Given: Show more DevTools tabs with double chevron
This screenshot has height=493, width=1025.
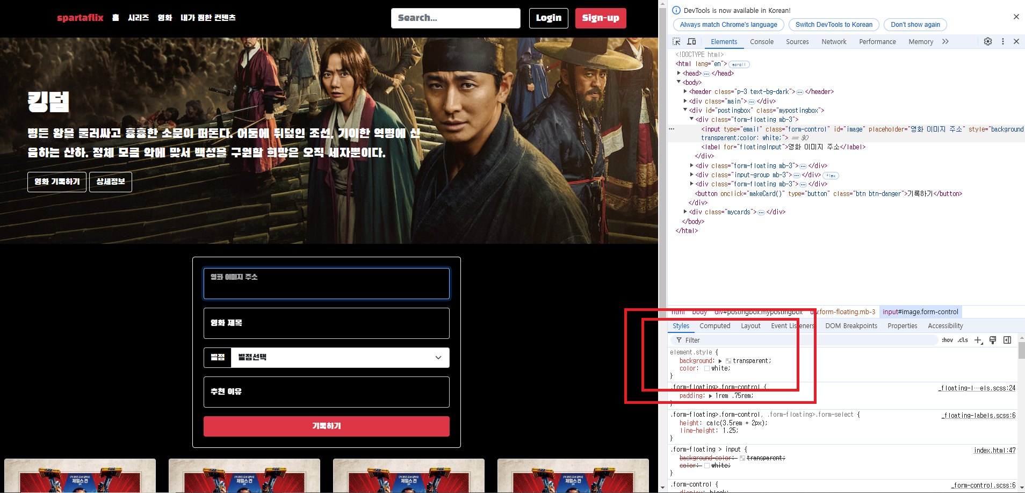Looking at the screenshot, I should tap(945, 41).
